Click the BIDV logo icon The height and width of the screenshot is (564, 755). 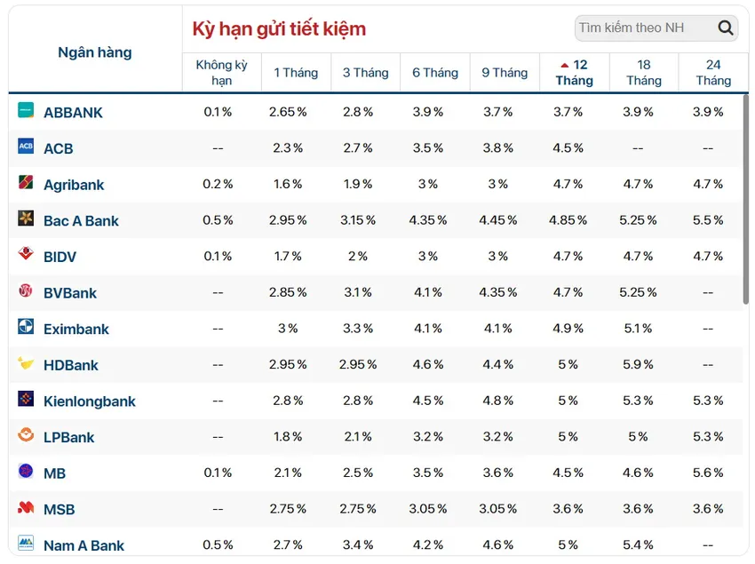[x=26, y=253]
